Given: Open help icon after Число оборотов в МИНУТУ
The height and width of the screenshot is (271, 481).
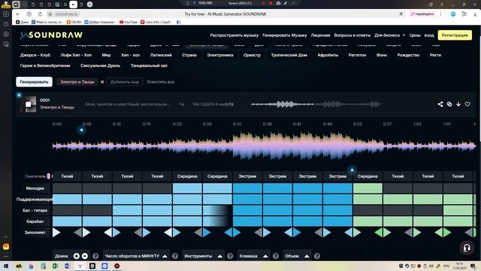Looking at the screenshot, I should [175, 256].
